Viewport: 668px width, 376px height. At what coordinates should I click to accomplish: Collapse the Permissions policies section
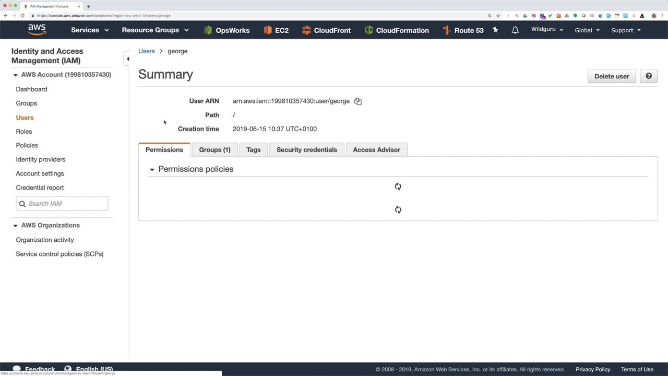click(152, 169)
